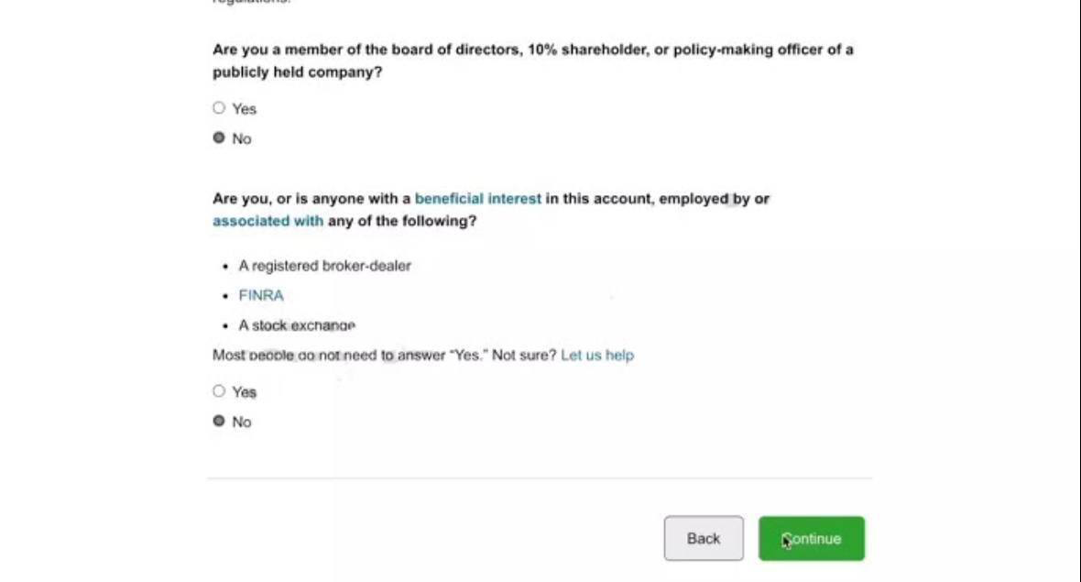Viewport: 1081px width, 582px height.
Task: Click the 'Most people do not need' hint text
Action: coord(376,355)
